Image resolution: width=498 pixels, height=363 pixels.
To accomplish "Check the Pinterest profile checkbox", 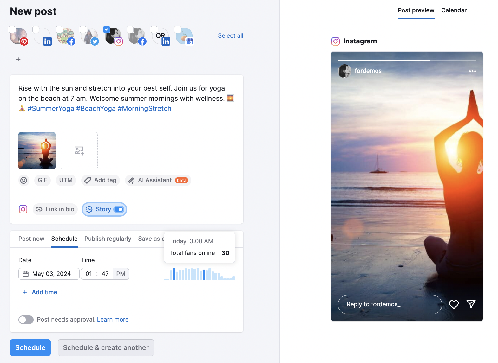I will point(12,29).
